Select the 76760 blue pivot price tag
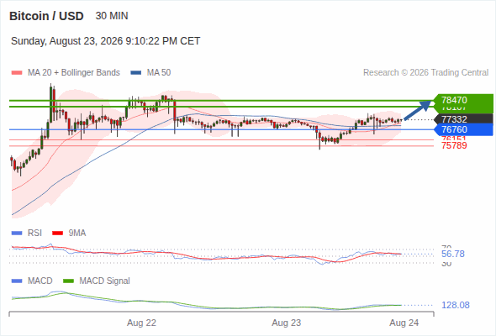The height and width of the screenshot is (336, 496). pos(462,129)
